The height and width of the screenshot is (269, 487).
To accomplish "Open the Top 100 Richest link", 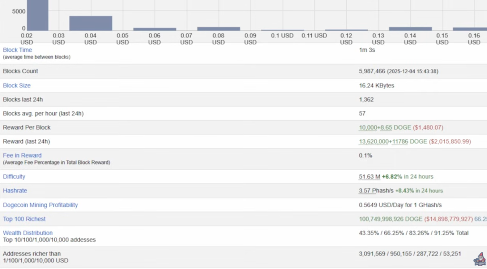I will pos(24,219).
